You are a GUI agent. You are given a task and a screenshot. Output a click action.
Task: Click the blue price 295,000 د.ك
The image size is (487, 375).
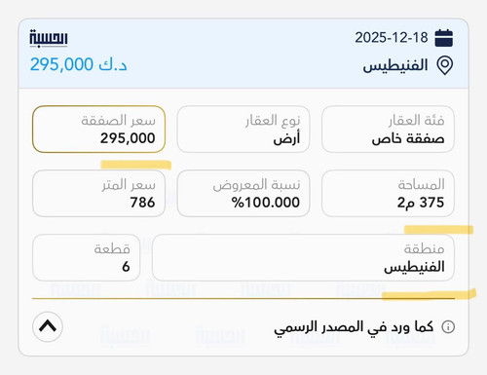pyautogui.click(x=78, y=64)
